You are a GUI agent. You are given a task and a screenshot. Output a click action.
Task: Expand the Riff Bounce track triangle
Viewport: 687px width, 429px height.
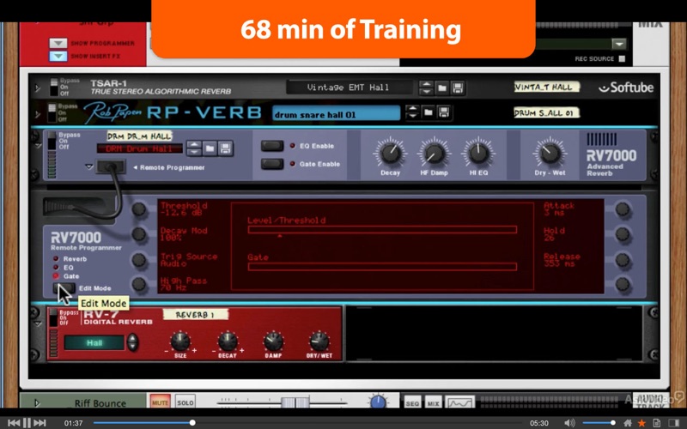[x=37, y=402]
